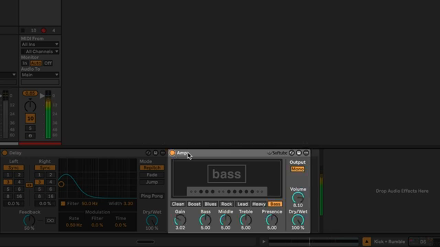Click the Width 3.30 value
The image size is (440, 247).
(129, 204)
